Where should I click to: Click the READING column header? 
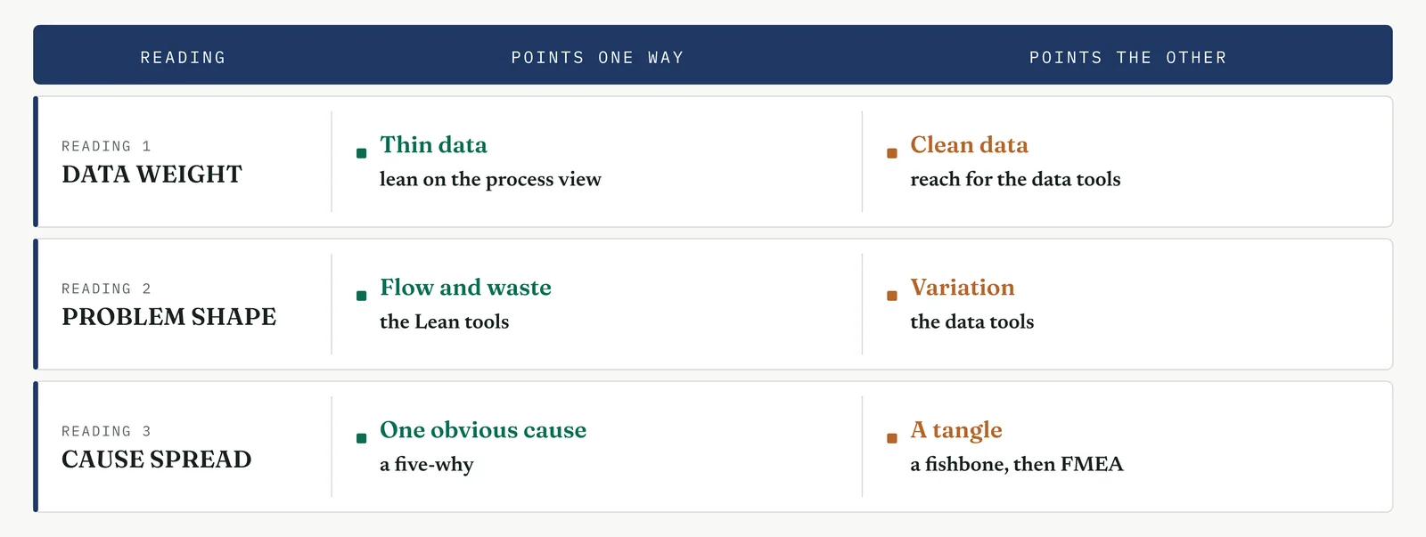183,58
